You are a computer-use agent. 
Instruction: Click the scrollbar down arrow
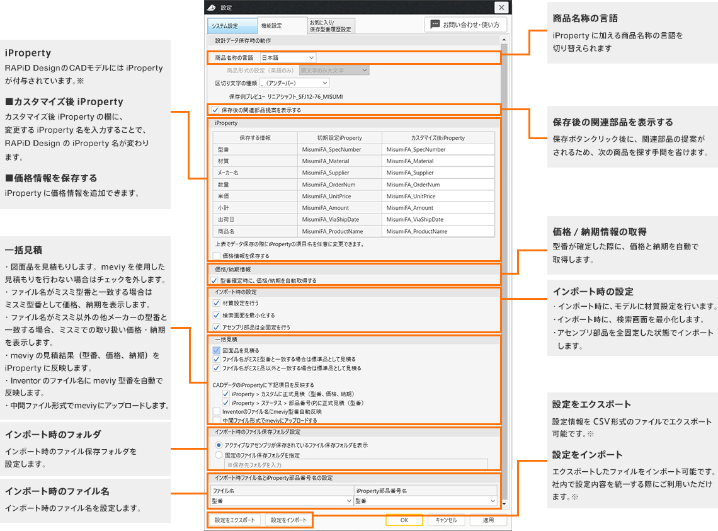coord(503,503)
